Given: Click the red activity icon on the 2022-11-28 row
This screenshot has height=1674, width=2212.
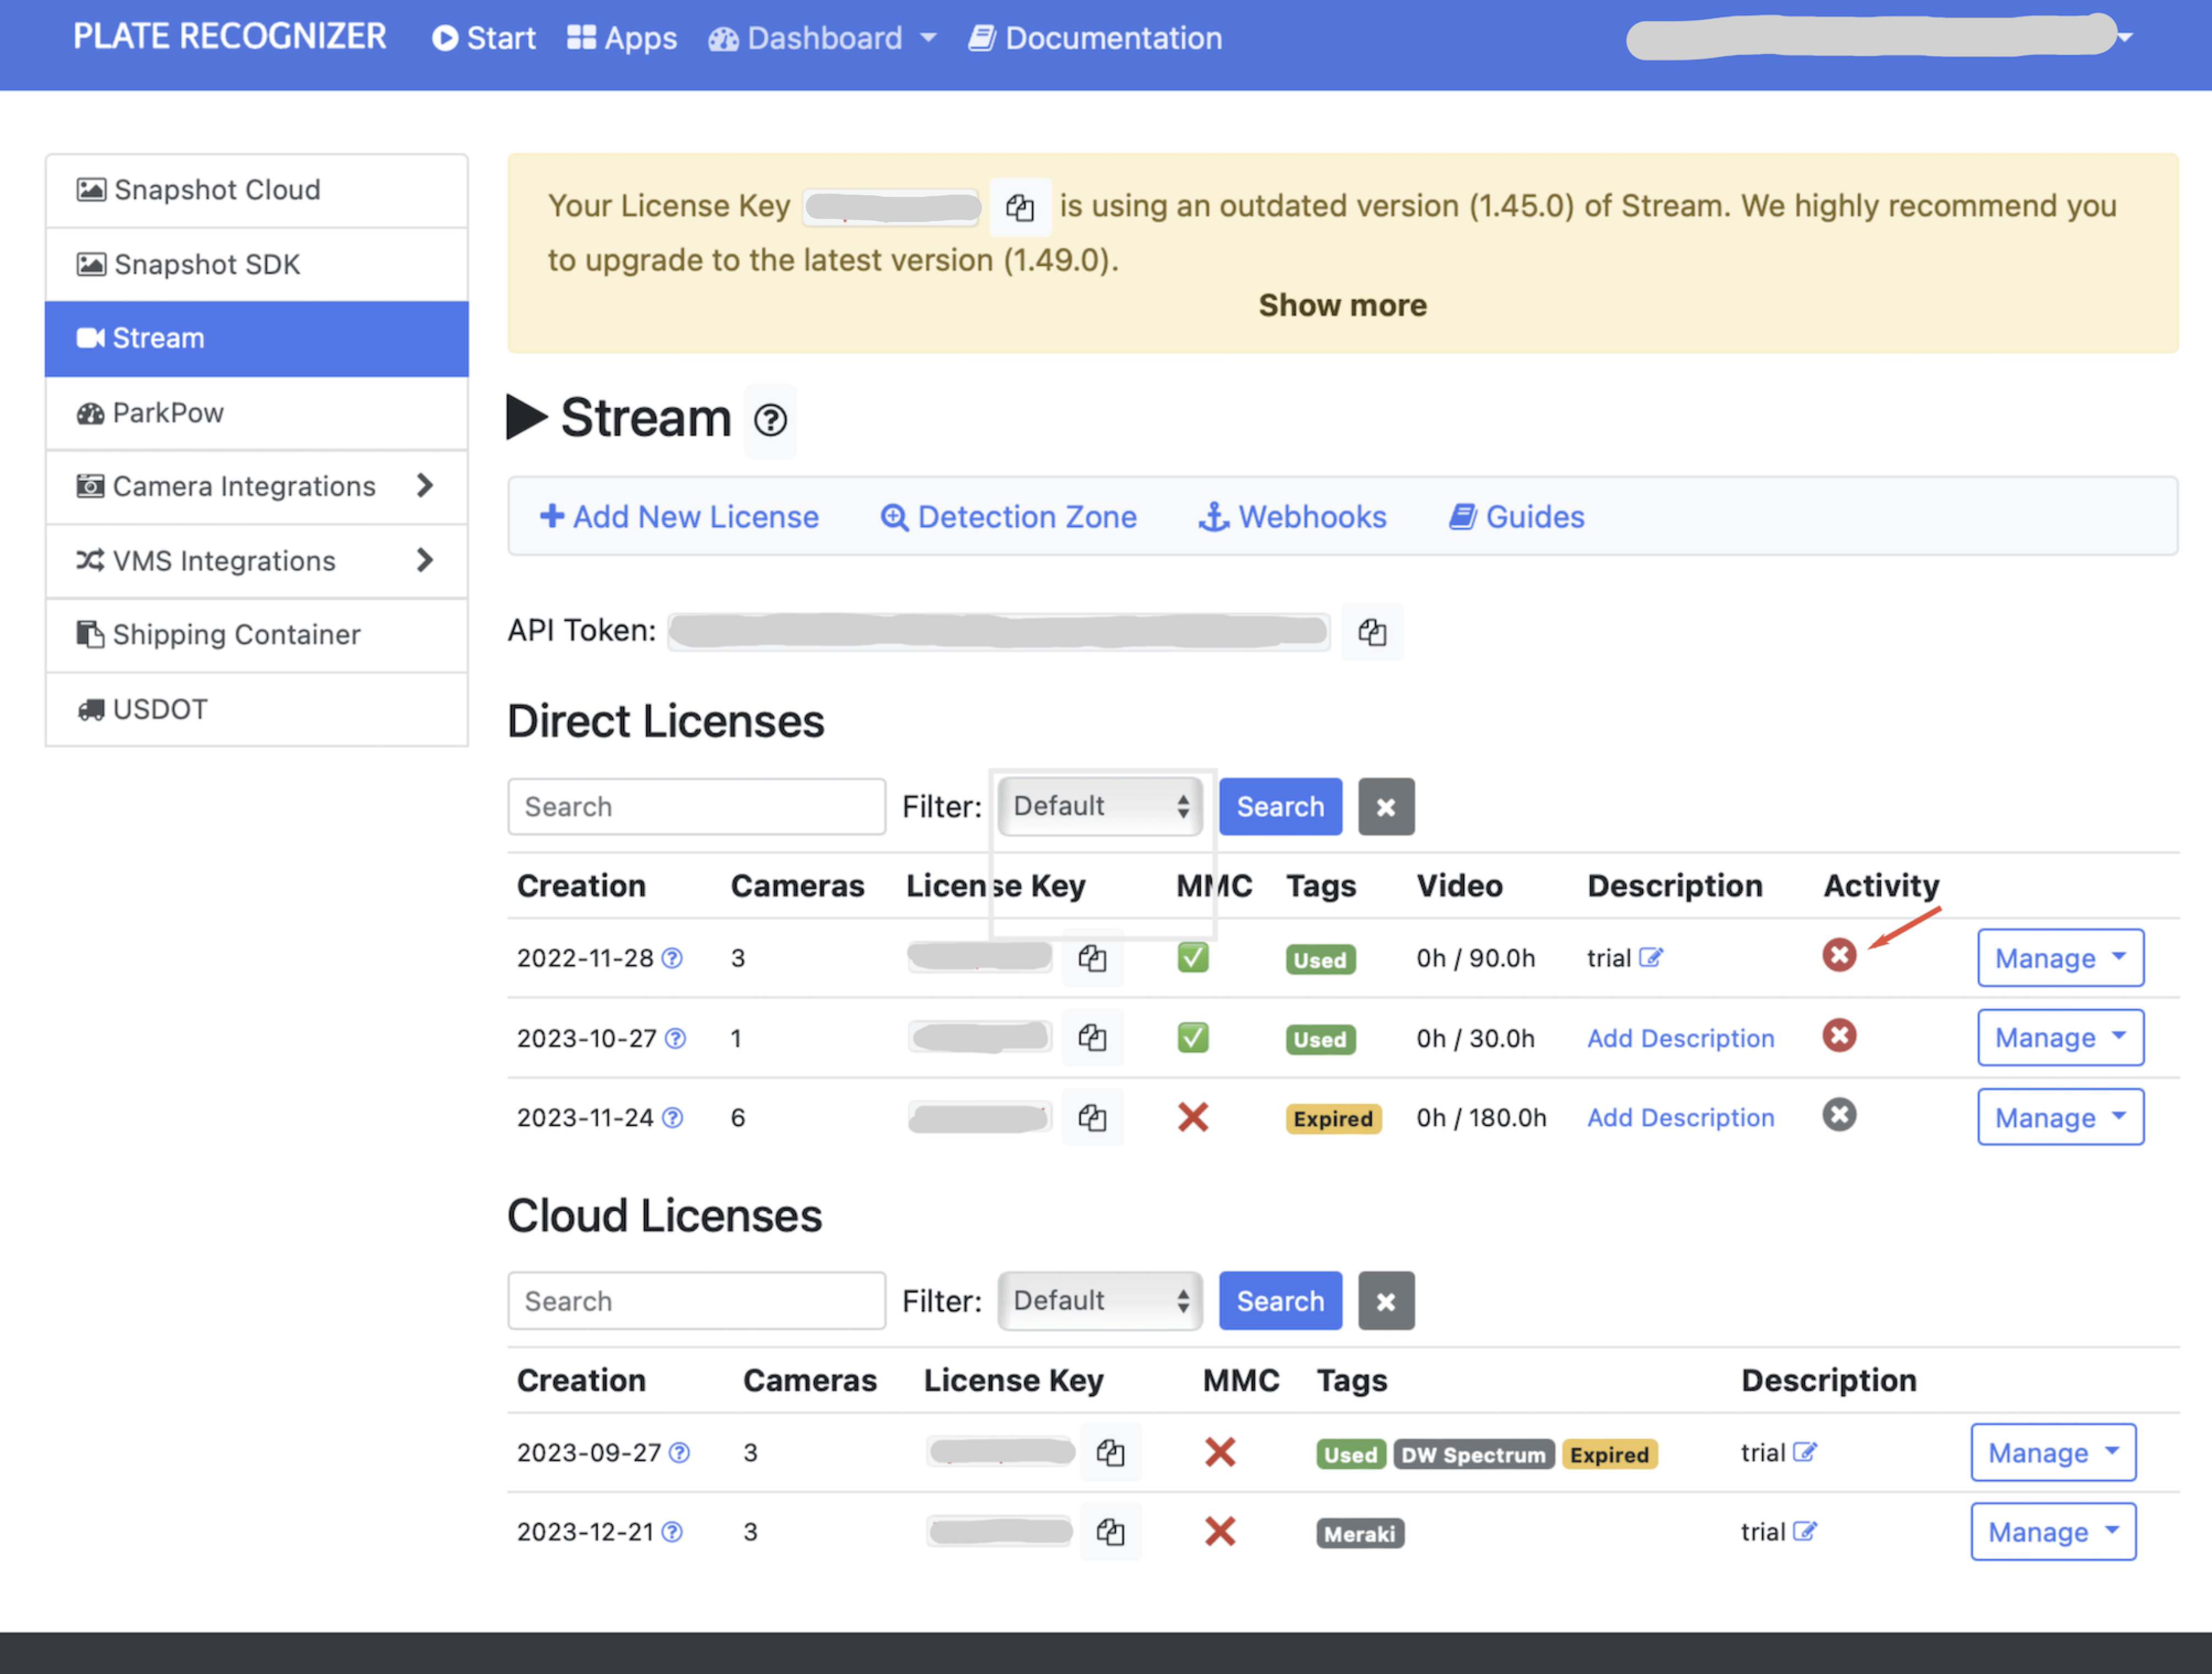Looking at the screenshot, I should tap(1838, 955).
